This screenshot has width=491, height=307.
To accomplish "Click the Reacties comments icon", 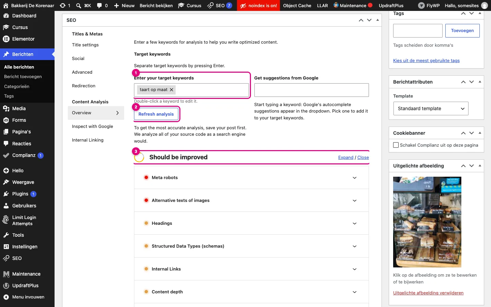I will pyautogui.click(x=6, y=144).
